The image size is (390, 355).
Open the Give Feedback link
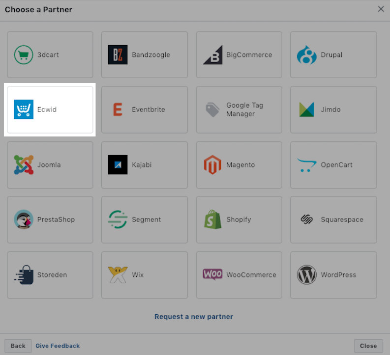click(x=58, y=346)
